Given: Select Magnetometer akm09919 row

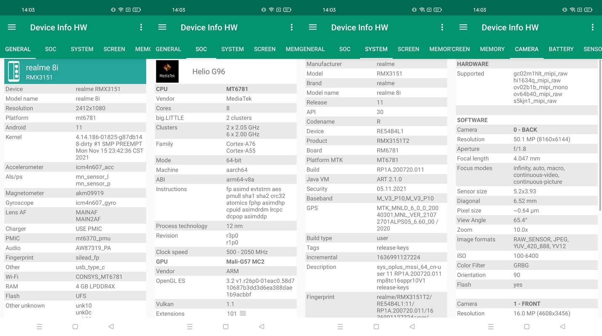Looking at the screenshot, I should [75, 193].
